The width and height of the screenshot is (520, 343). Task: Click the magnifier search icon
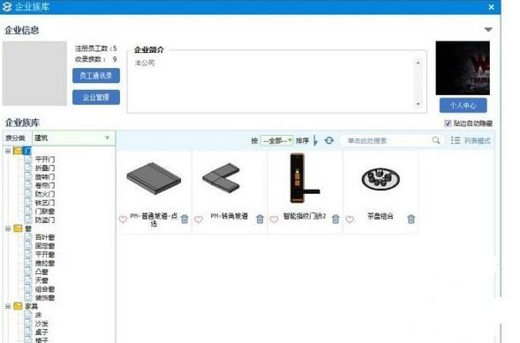[436, 140]
